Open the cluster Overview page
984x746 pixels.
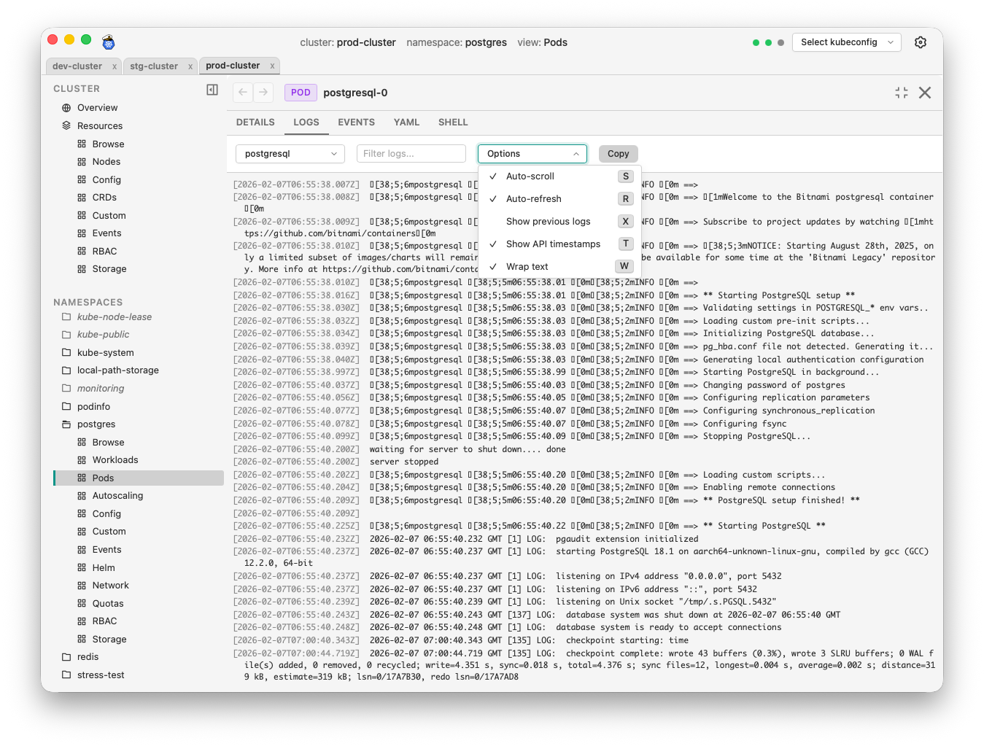[x=97, y=107]
